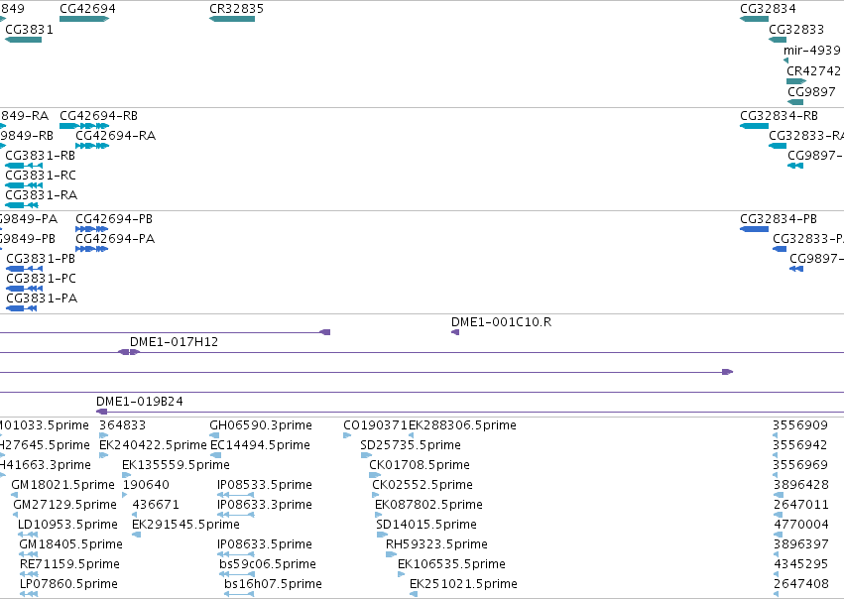This screenshot has width=844, height=599.
Task: Click EST EK240422.5prime label
Action: coord(153,445)
